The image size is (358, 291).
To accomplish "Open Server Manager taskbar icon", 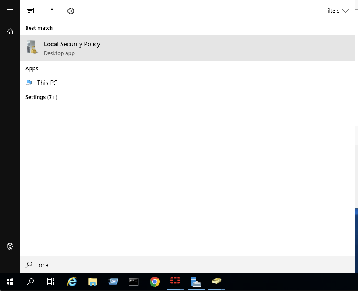I will [x=113, y=282].
